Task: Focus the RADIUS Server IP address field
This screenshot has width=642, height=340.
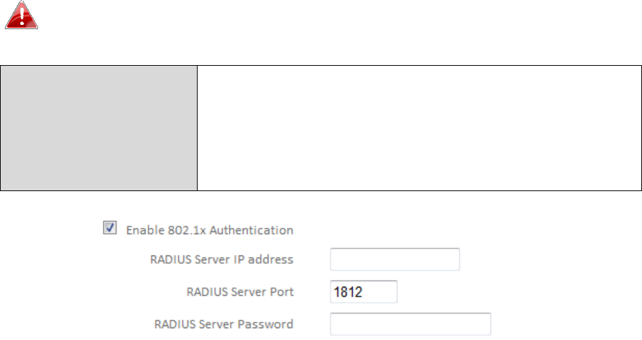Action: pyautogui.click(x=394, y=259)
